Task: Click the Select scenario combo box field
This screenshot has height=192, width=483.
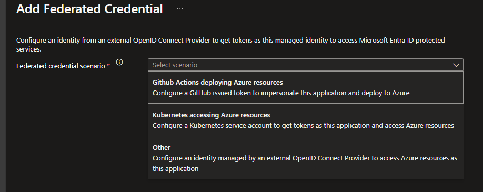Action: [x=305, y=65]
